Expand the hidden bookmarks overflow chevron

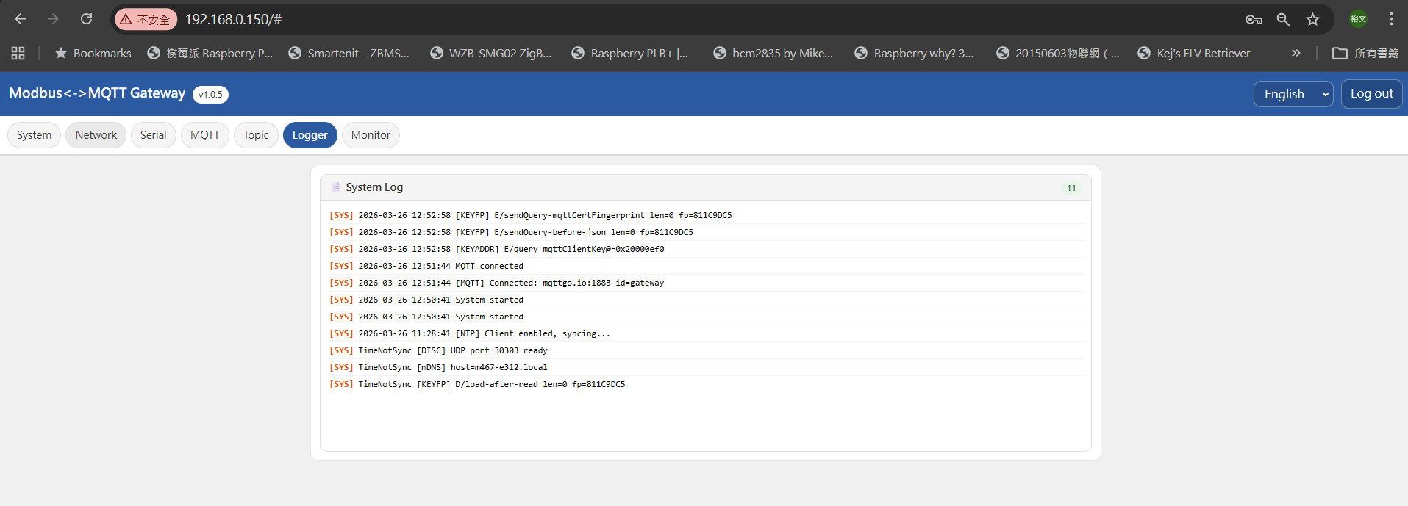coord(1296,53)
